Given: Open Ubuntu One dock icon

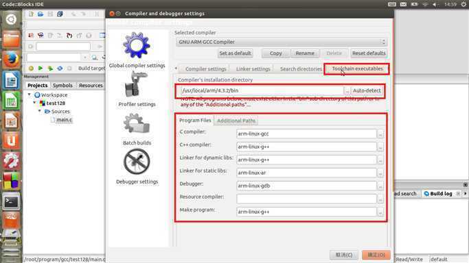Looking at the screenshot, I should (11, 140).
